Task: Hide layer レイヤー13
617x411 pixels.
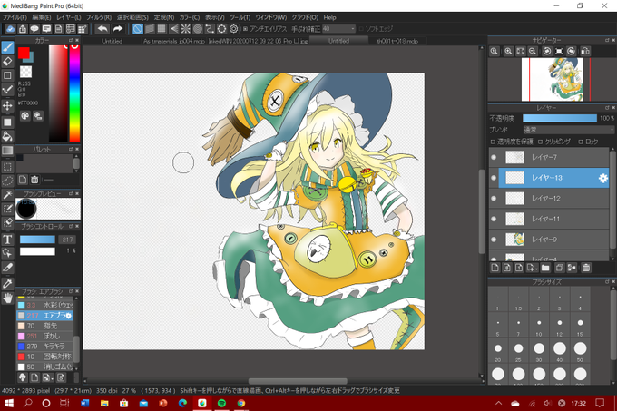Action: pos(494,178)
